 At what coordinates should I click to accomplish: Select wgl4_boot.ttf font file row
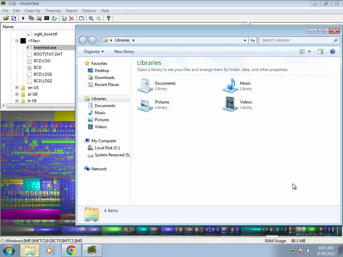[46, 34]
